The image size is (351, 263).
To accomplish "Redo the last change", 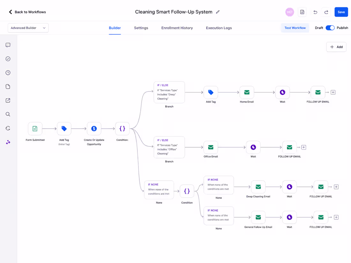I will coord(326,12).
